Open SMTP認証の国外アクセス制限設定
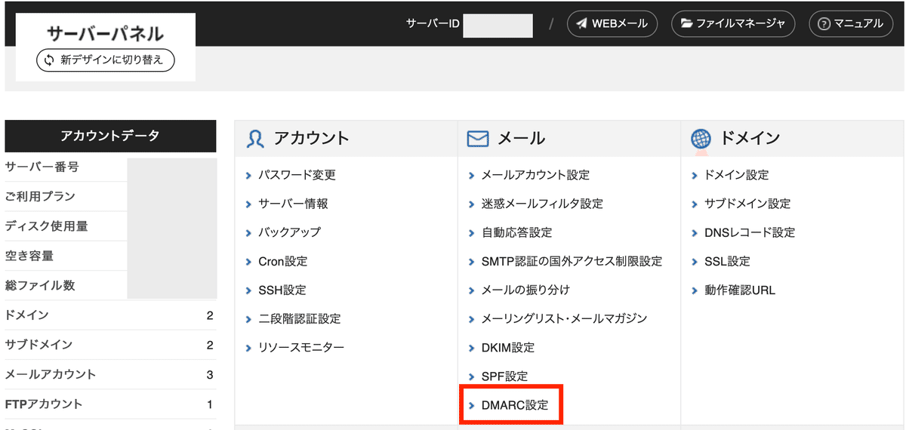The width and height of the screenshot is (906, 430). pos(572,261)
